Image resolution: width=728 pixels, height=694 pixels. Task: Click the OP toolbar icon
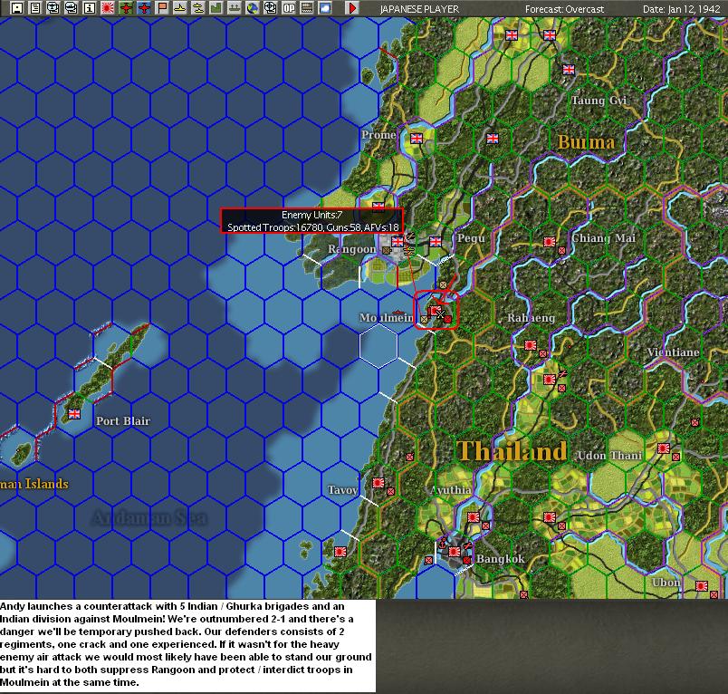(x=289, y=8)
